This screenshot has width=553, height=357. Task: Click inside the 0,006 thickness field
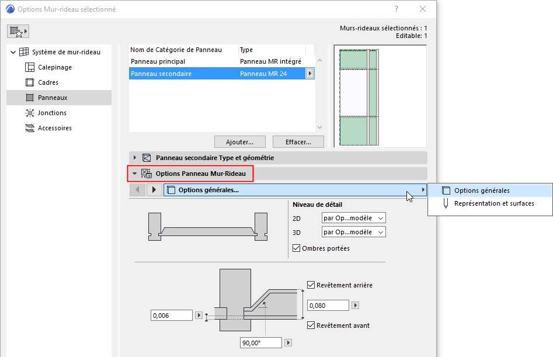tap(171, 315)
